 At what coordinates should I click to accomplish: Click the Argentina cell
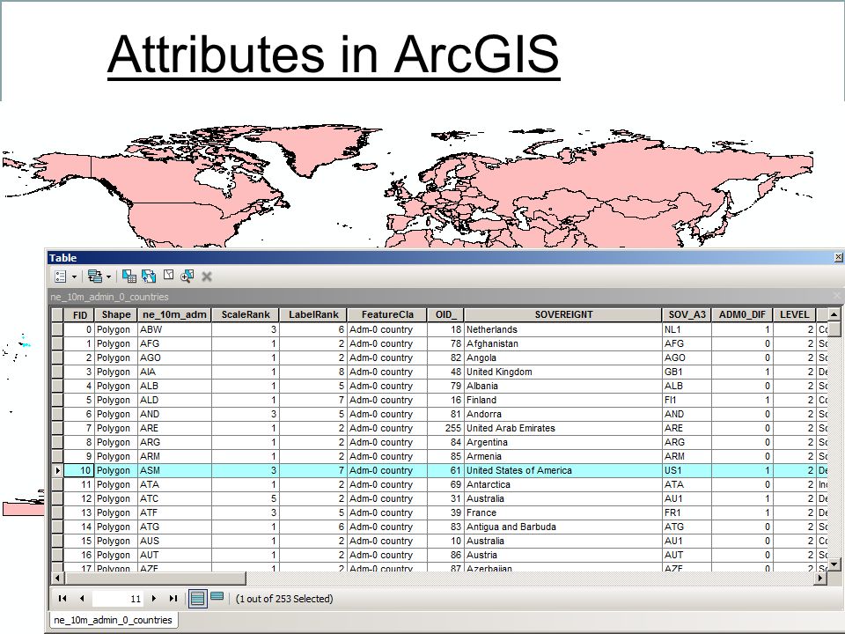(562, 442)
